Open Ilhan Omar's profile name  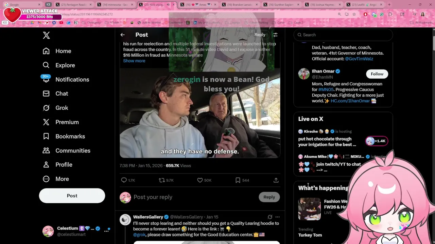(x=323, y=71)
